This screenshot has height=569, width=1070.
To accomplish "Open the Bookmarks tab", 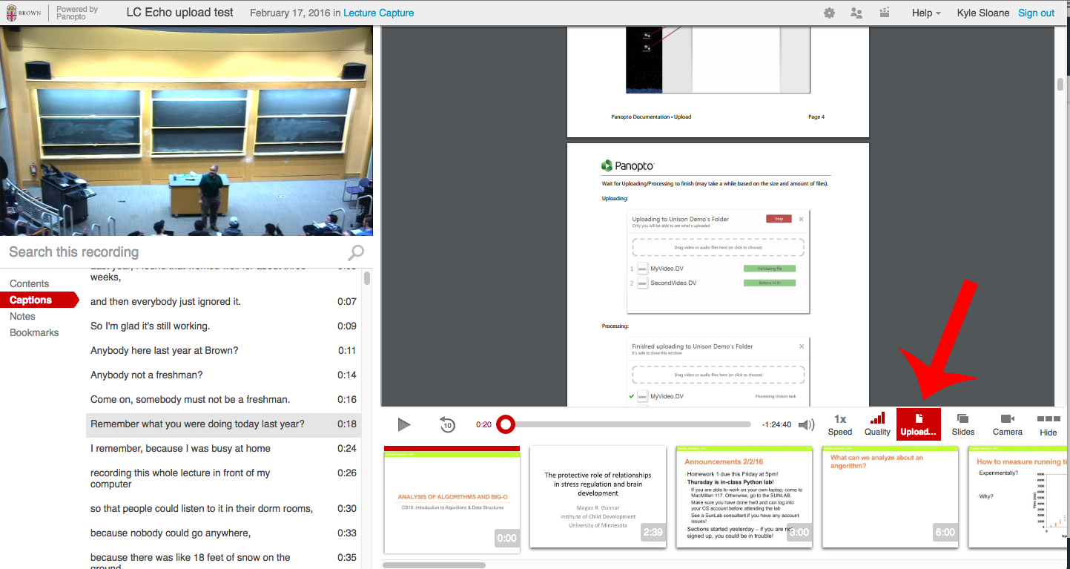I will pos(34,332).
